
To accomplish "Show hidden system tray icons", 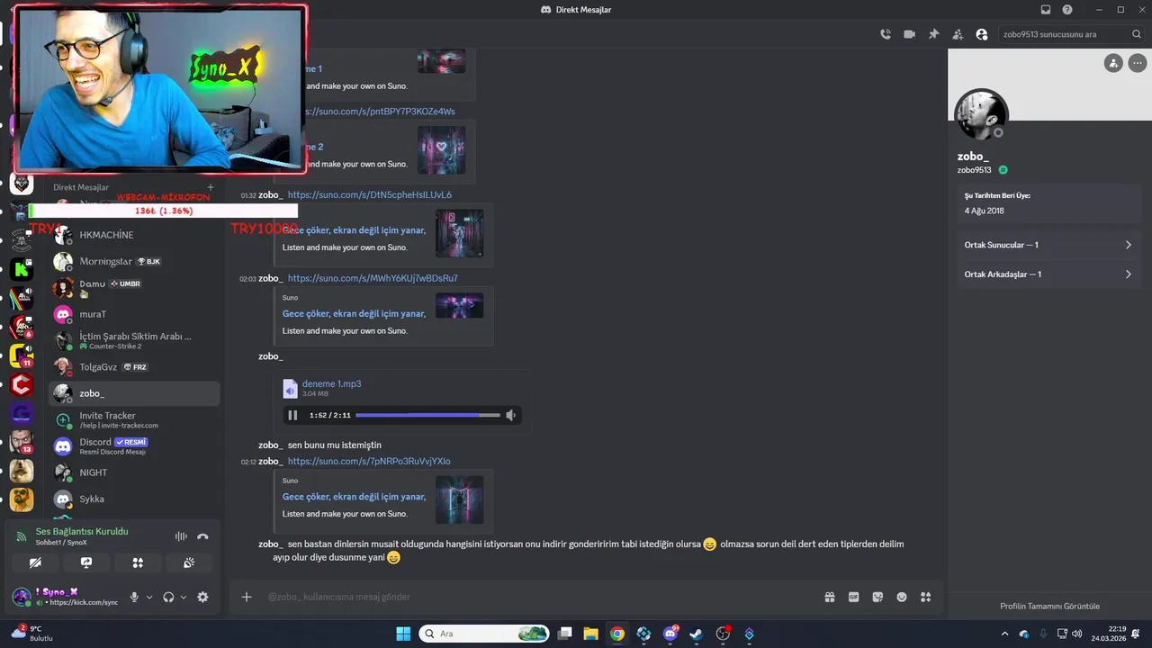I will tap(1005, 634).
